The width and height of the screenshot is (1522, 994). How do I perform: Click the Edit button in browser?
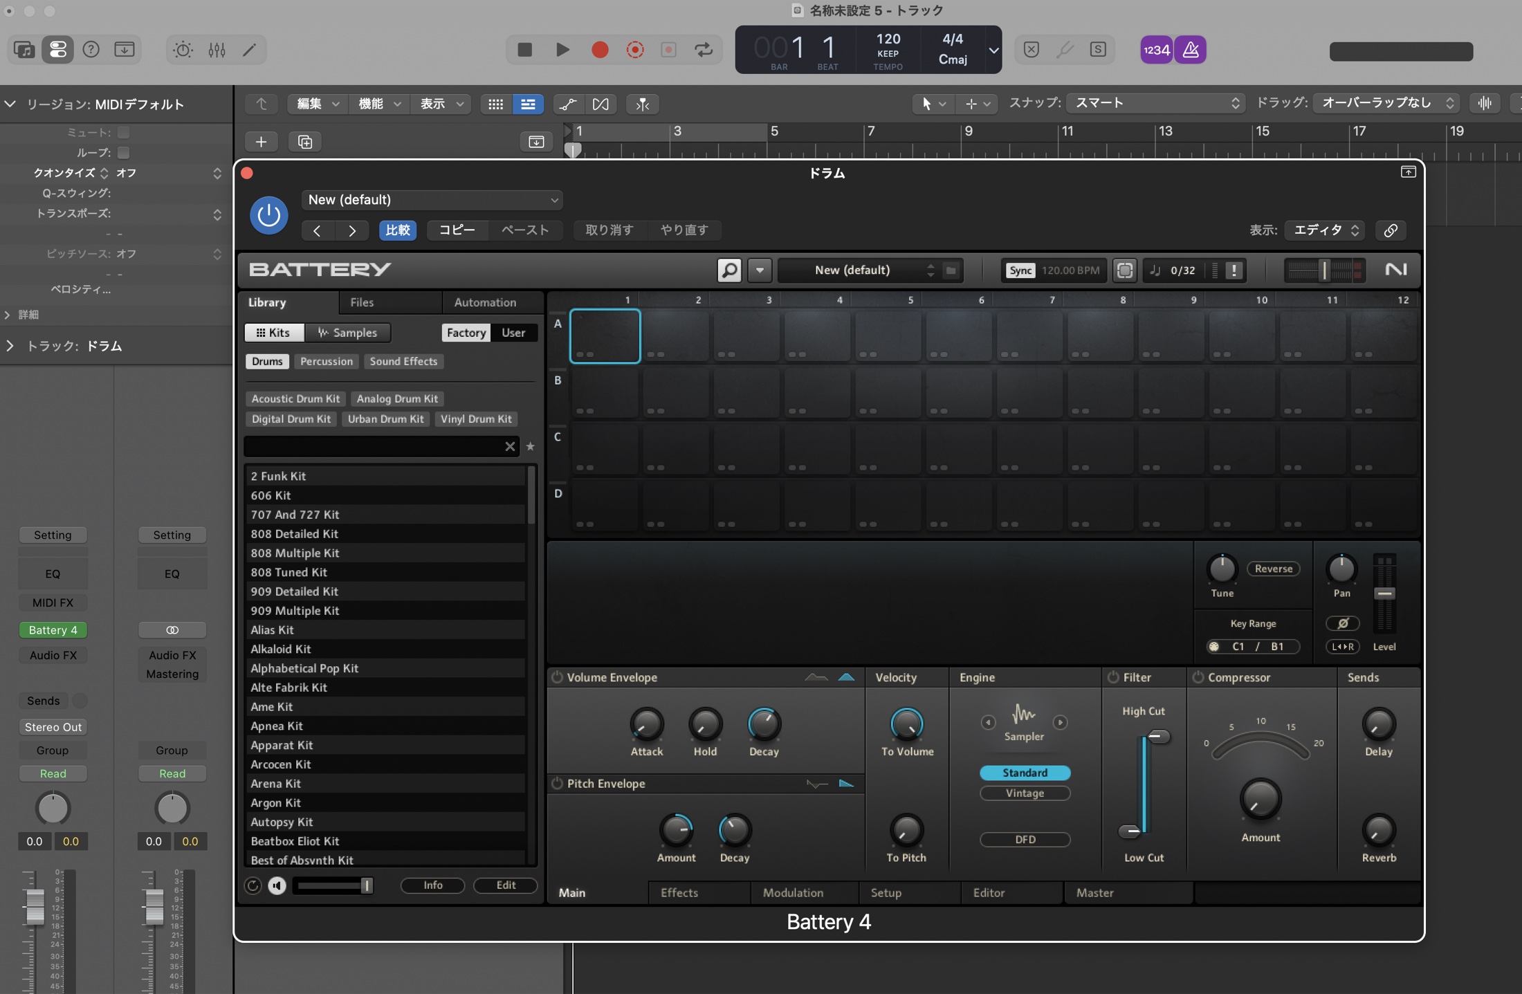(x=506, y=885)
